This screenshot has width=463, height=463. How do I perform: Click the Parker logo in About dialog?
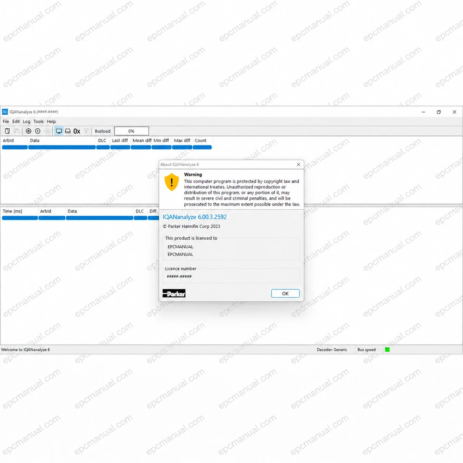point(174,293)
